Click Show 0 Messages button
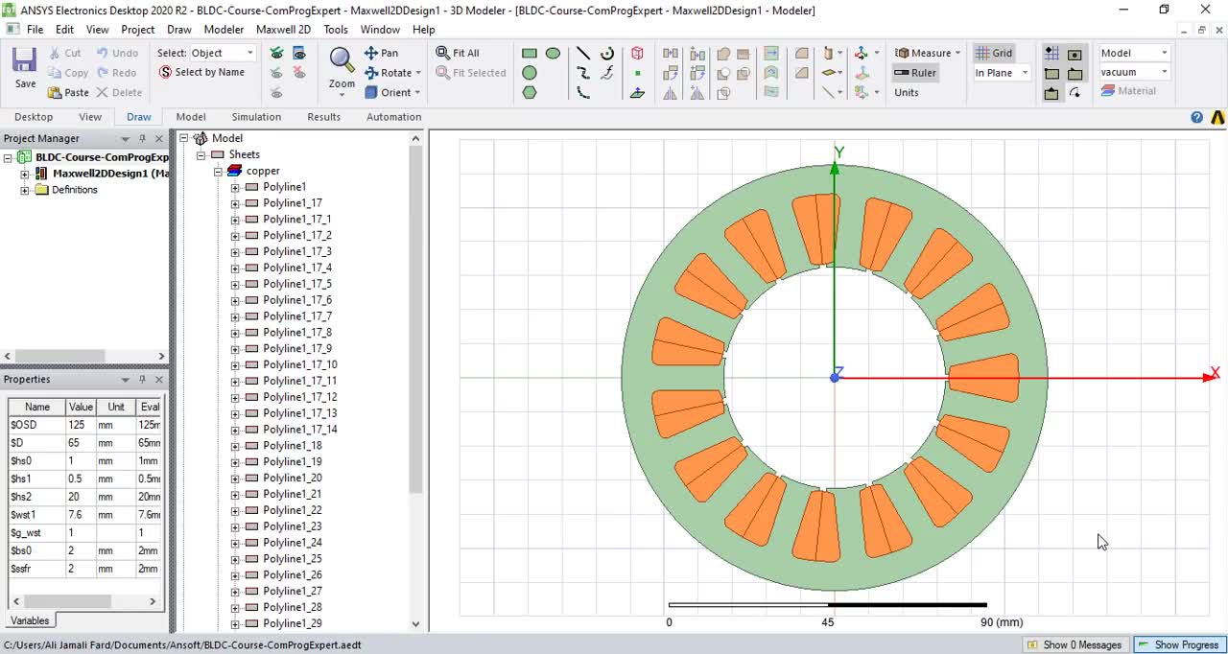1228x654 pixels. pyautogui.click(x=1074, y=644)
